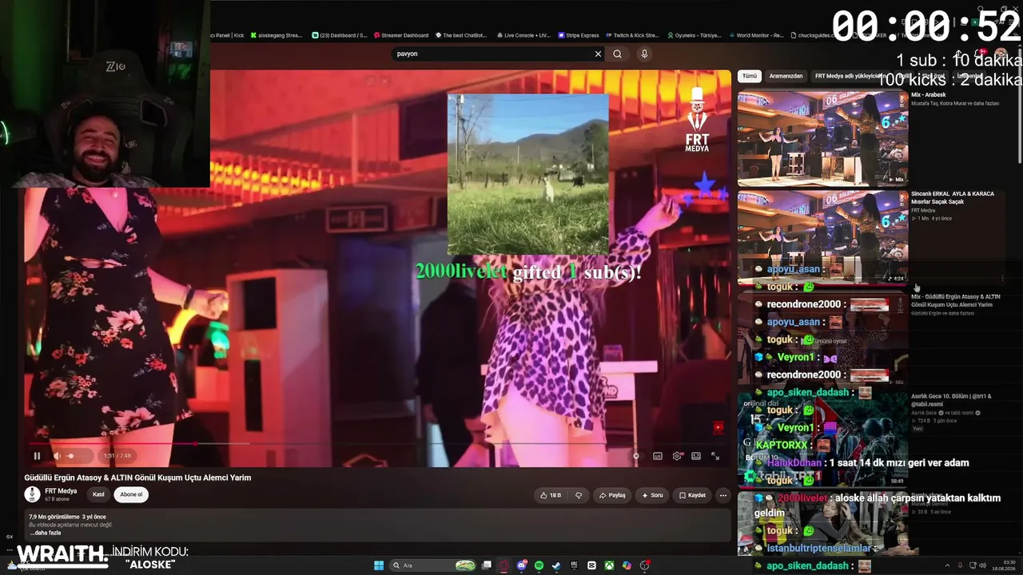Open Opera GX from taskbar
Image resolution: width=1023 pixels, height=575 pixels.
point(504,565)
